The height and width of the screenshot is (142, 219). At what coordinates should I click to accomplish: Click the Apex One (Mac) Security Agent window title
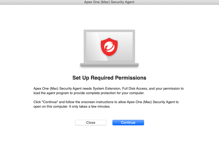coord(109,2)
